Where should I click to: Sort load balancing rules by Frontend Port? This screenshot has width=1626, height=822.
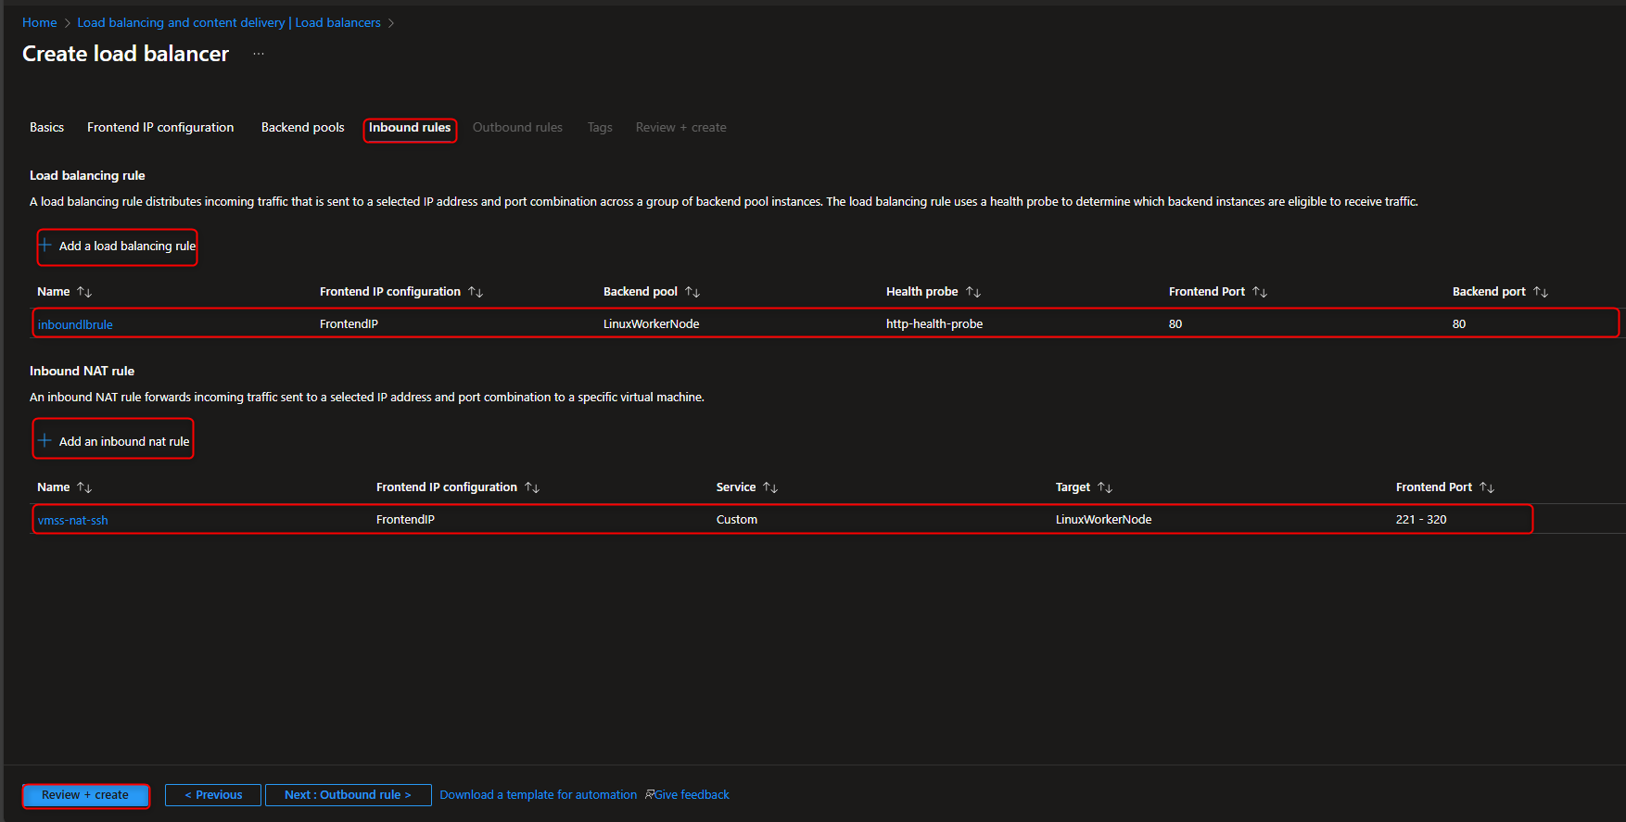[x=1260, y=292]
